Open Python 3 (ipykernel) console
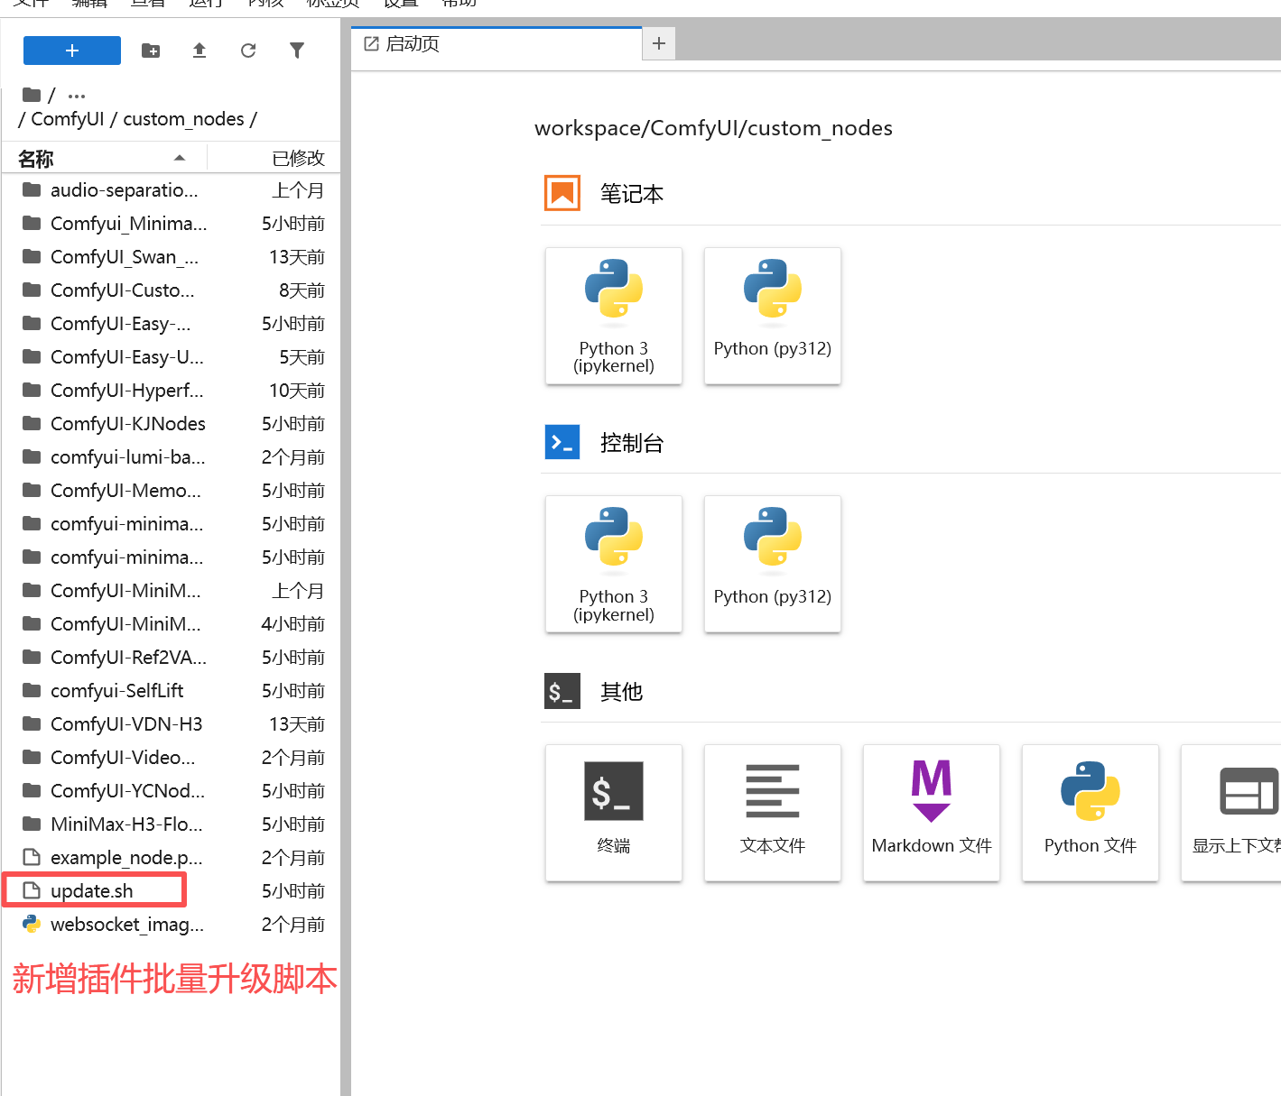The width and height of the screenshot is (1281, 1096). coord(614,564)
